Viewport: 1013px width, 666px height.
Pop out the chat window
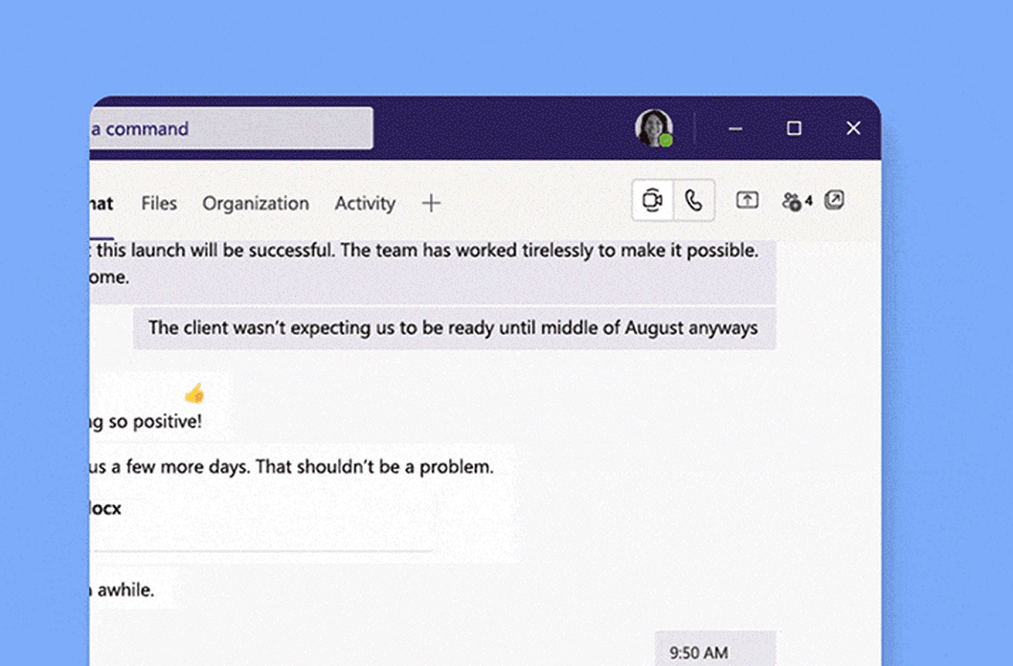pos(835,200)
